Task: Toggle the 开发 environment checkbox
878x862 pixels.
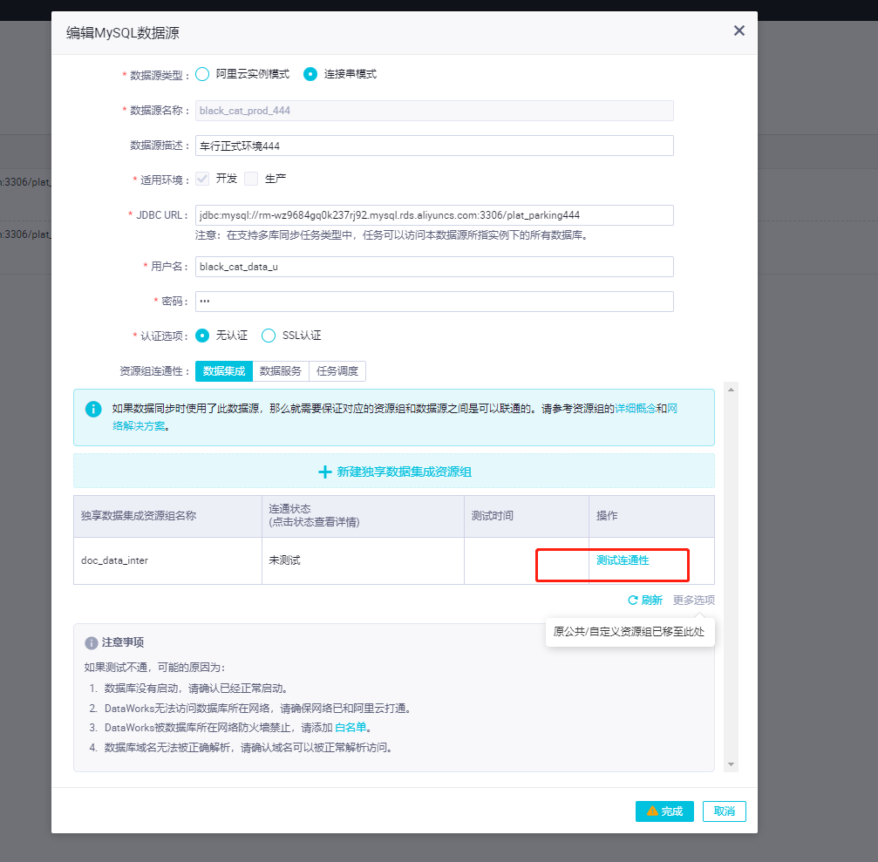Action: pos(202,179)
